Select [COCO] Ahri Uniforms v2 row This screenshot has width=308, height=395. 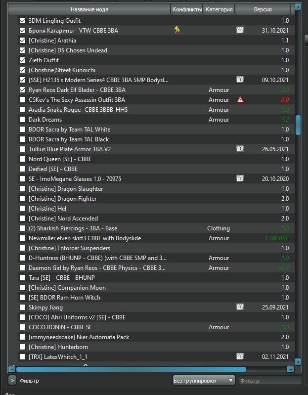[156, 317]
